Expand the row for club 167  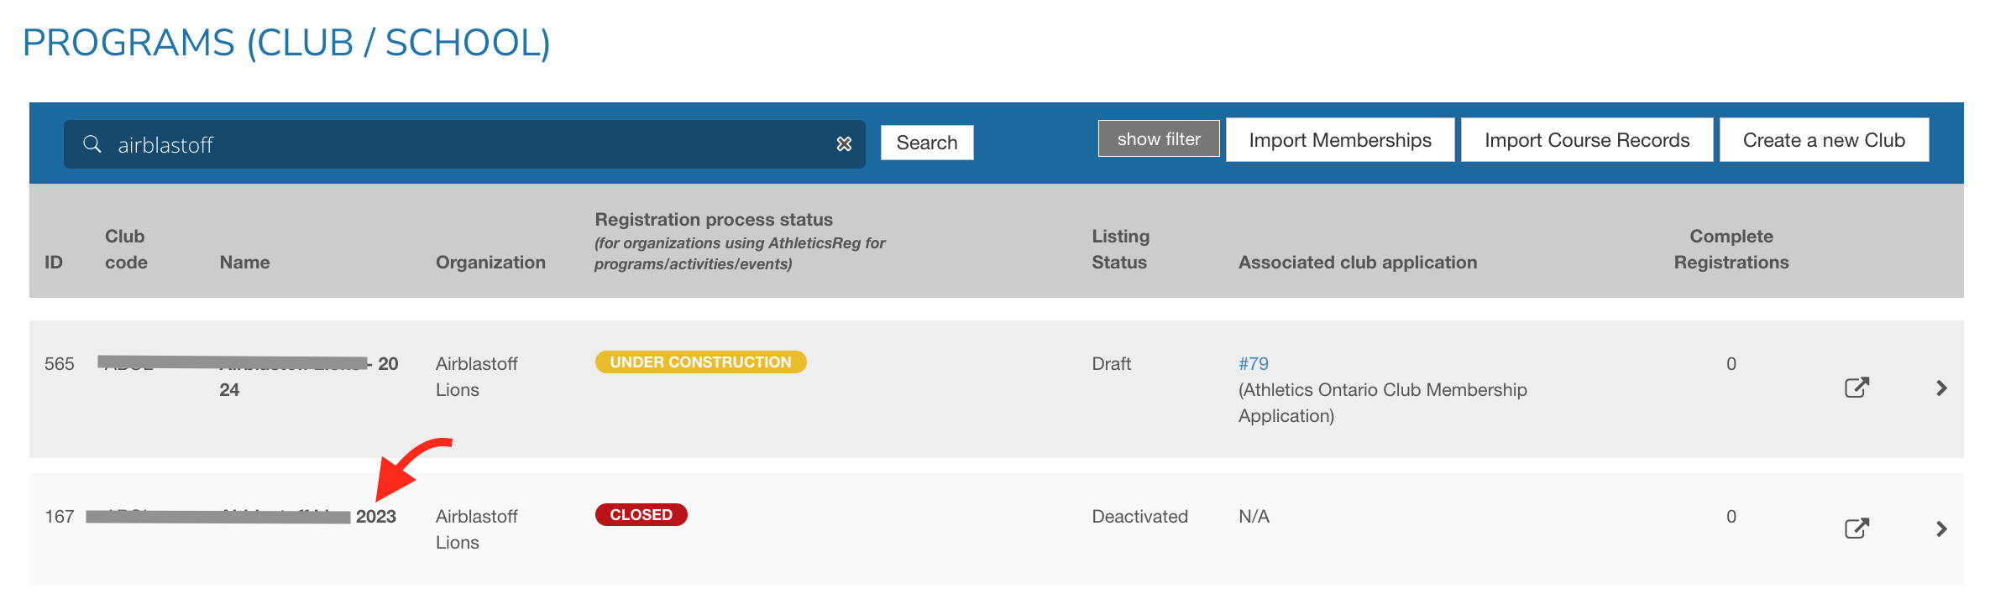click(x=1941, y=528)
